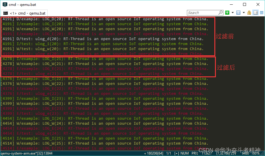
Task: Click the 'W/test: ulog_w(20)' log line
Action: (x=102, y=49)
